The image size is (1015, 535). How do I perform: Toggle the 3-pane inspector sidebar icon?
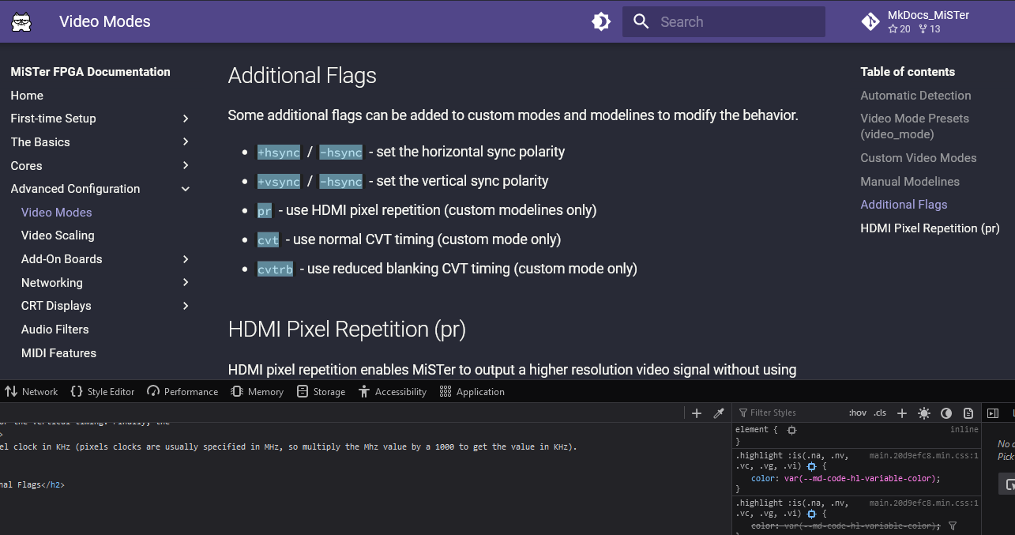[994, 413]
